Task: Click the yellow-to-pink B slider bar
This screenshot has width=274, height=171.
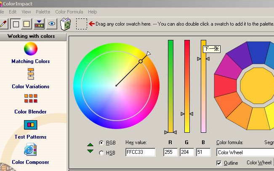Action: 203,86
